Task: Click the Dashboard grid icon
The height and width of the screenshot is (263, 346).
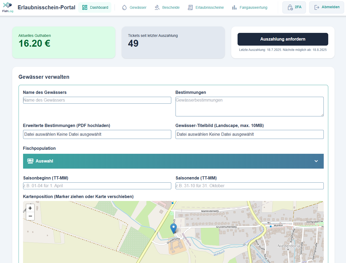Action: coord(85,7)
